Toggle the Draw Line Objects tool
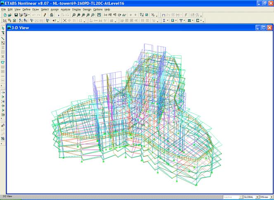The image size is (274, 200). pyautogui.click(x=3, y=38)
